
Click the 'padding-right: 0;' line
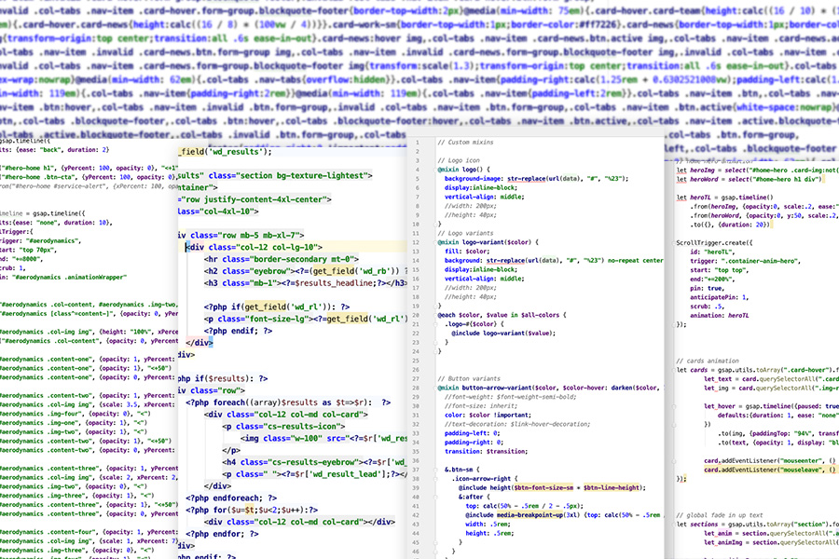point(474,443)
